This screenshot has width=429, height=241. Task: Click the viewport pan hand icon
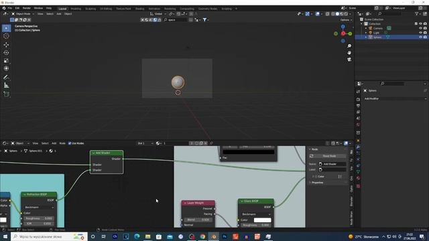pyautogui.click(x=349, y=52)
